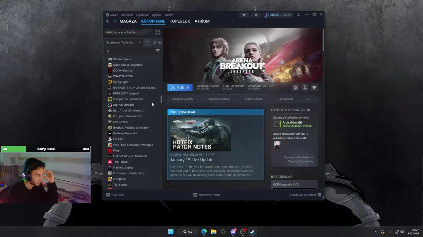The width and height of the screenshot is (423, 237).
Task: Open the Yardım menu
Action: tap(169, 15)
